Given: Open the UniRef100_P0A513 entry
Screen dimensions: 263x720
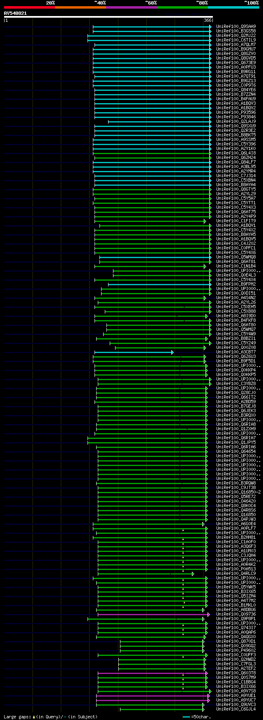Looking at the screenshot, I should click(x=236, y=569).
